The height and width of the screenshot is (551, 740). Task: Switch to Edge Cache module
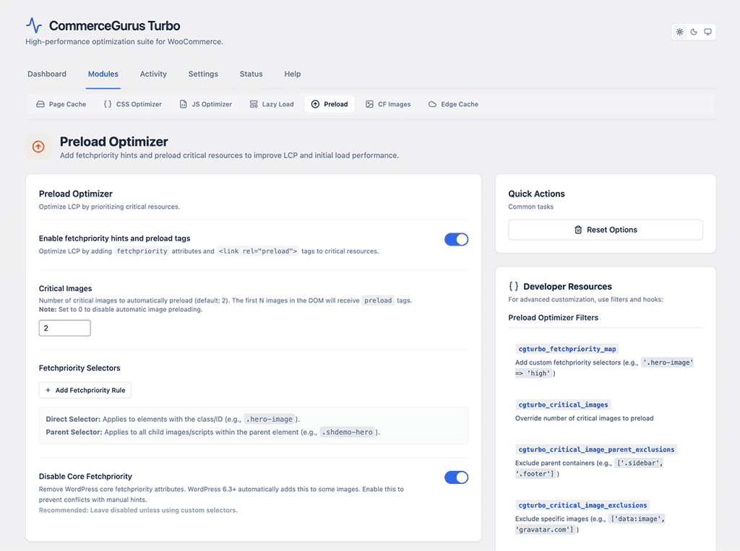click(x=453, y=104)
